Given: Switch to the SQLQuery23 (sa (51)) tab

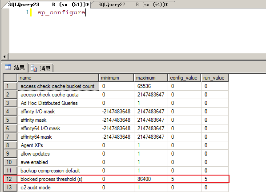Looking at the screenshot, I should (x=48, y=4).
